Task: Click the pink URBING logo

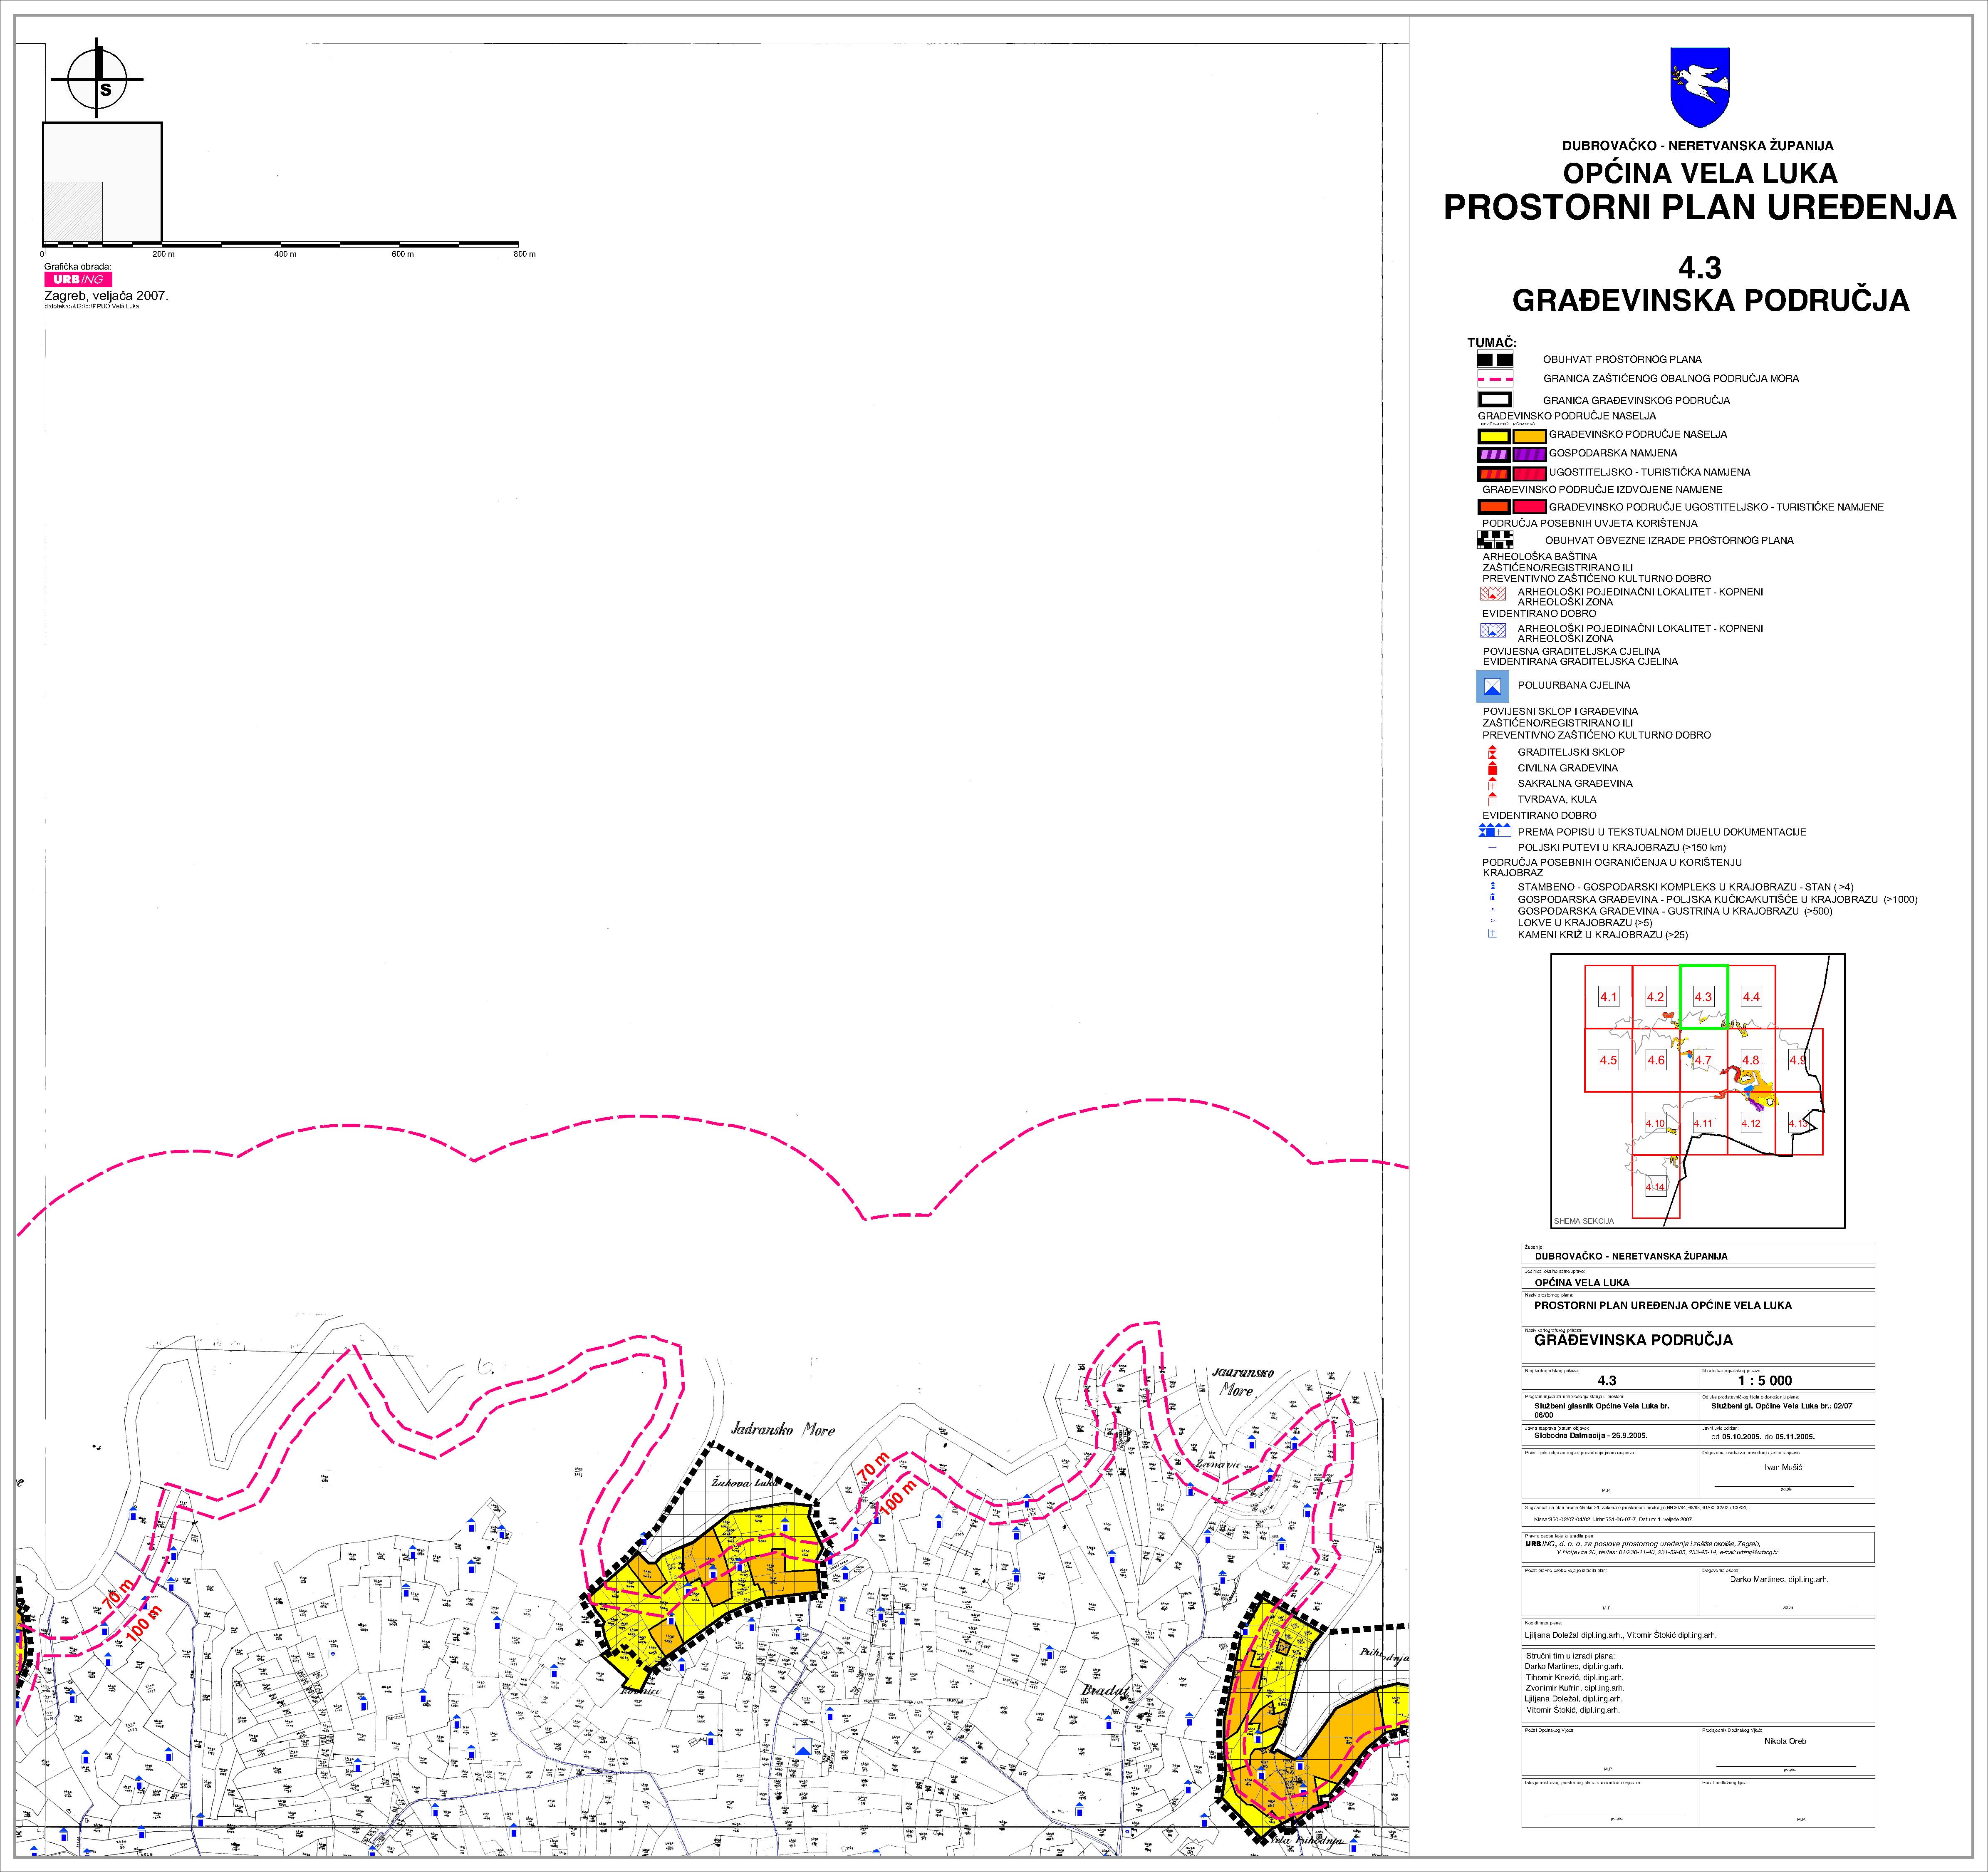Action: (78, 279)
